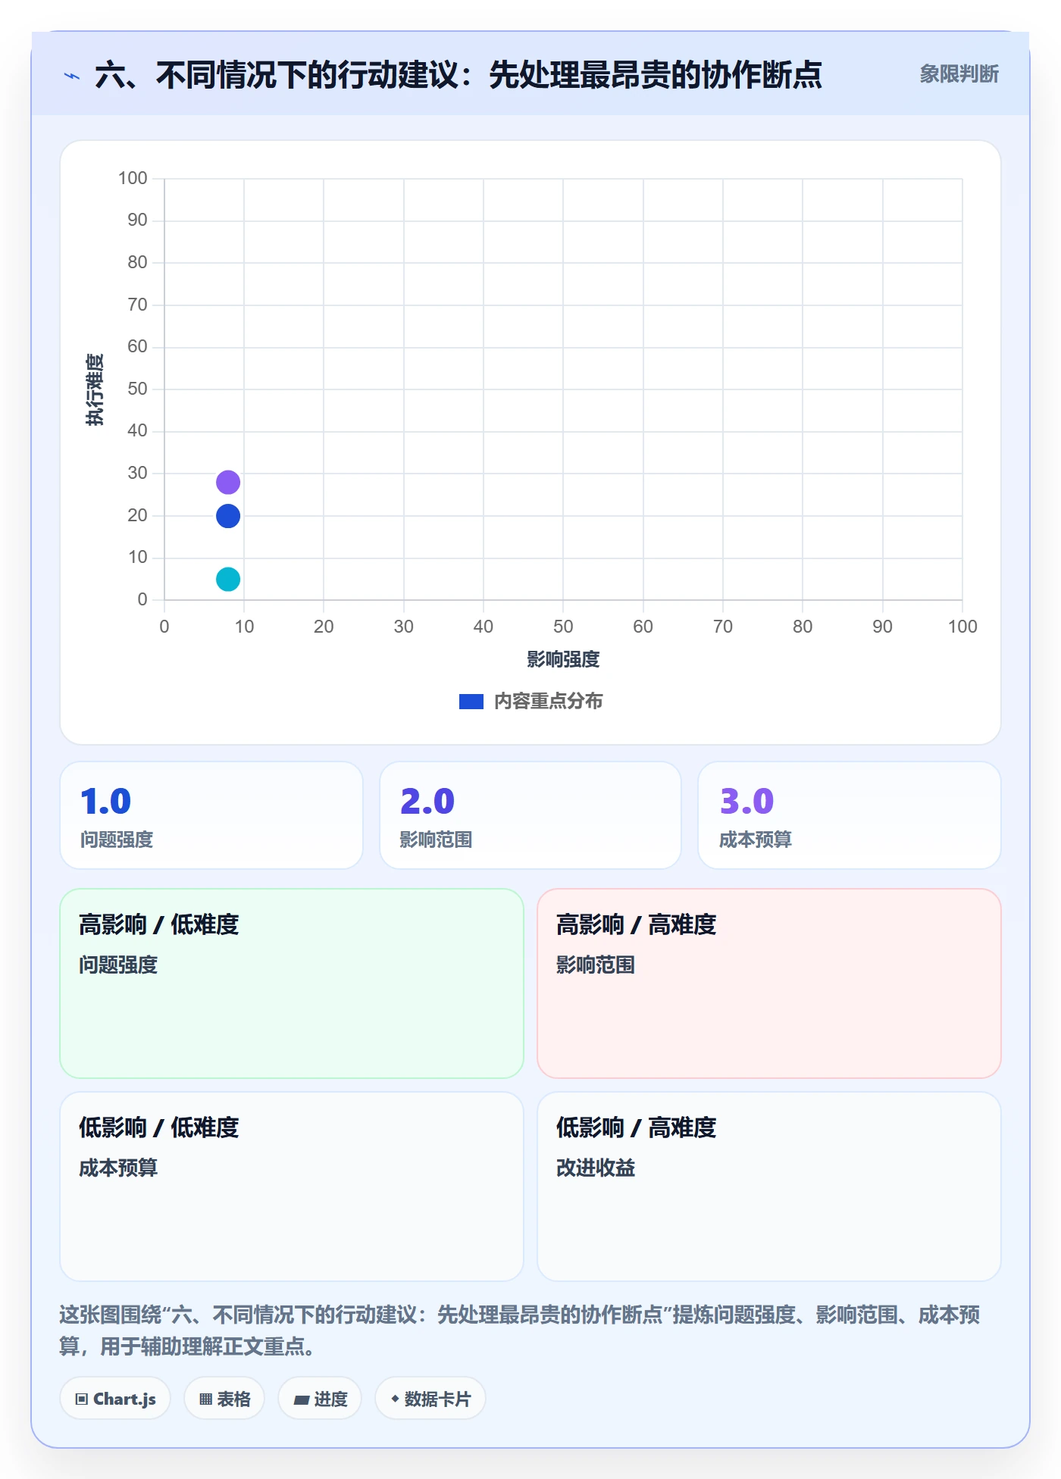The image size is (1061, 1479).
Task: Click the description paragraph starting with "这张图围绕"
Action: point(520,1330)
